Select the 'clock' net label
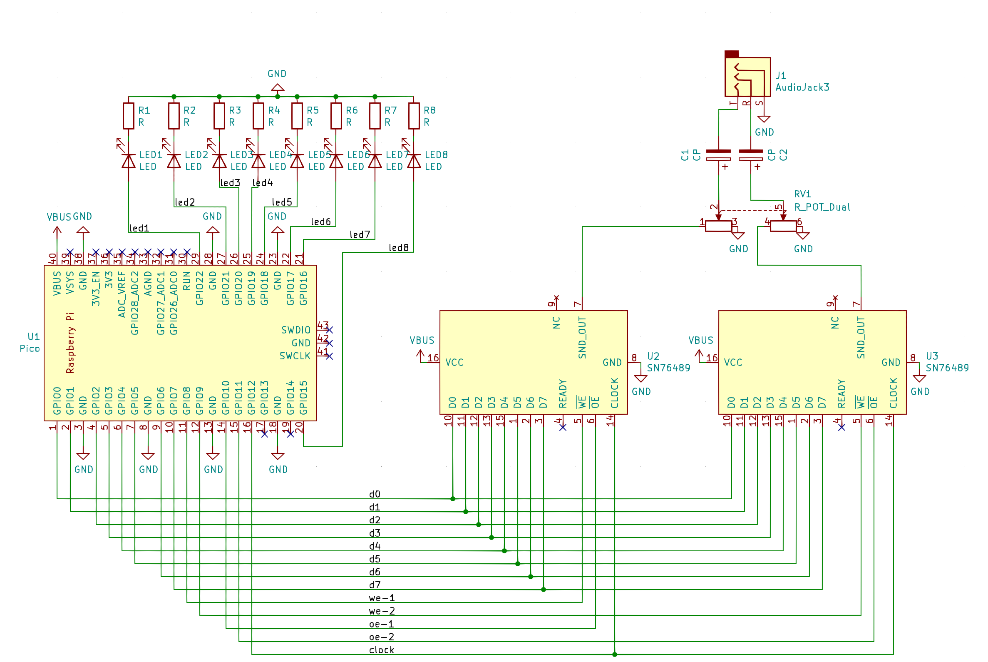 (x=381, y=650)
